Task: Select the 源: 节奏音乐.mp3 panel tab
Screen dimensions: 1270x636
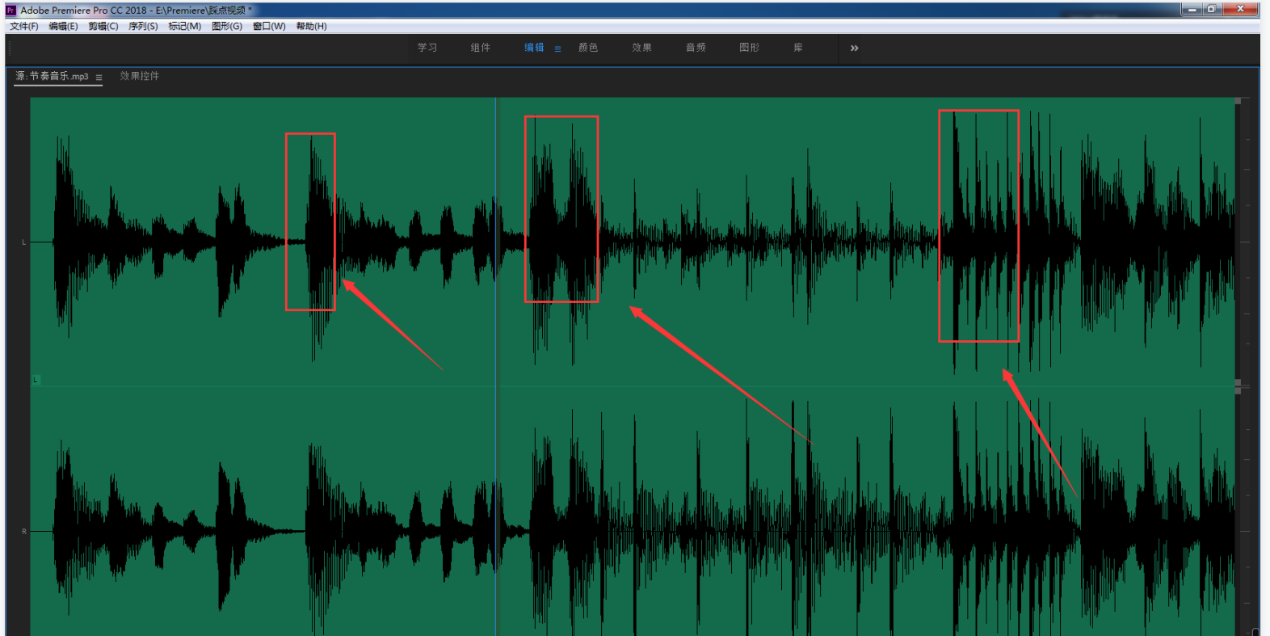Action: (52, 76)
